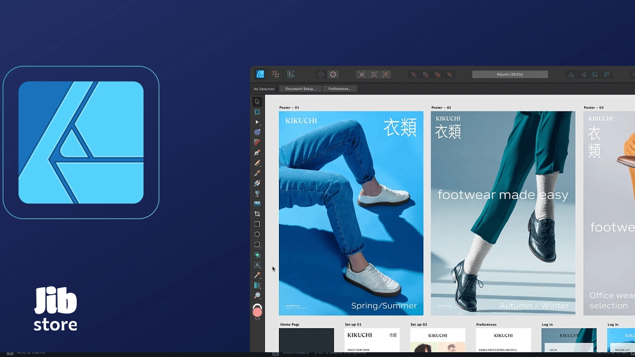The height and width of the screenshot is (357, 635).
Task: Click the Preferences artboard label
Action: 486,324
